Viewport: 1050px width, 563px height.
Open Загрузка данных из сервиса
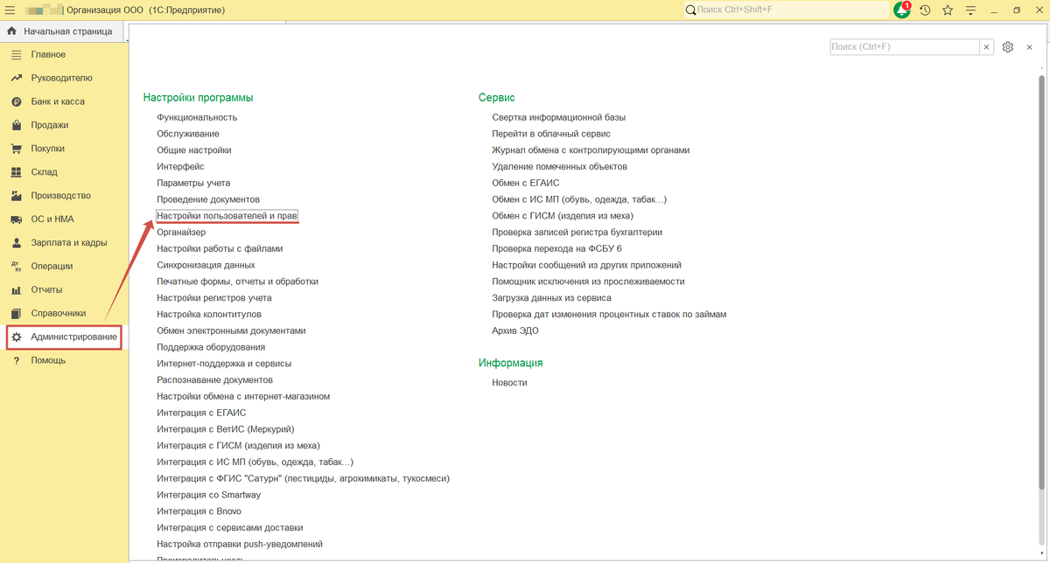click(x=551, y=298)
